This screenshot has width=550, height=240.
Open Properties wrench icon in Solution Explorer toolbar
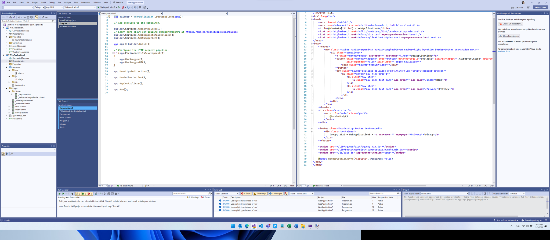43,17
